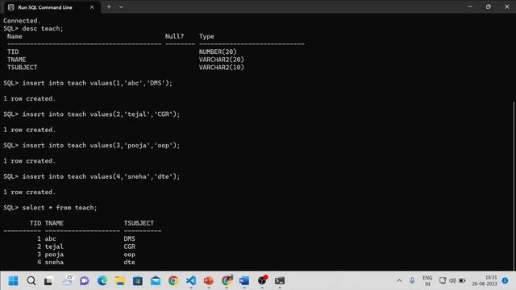Add a new terminal tab
Viewport: 516px width, 290px height.
[x=109, y=7]
